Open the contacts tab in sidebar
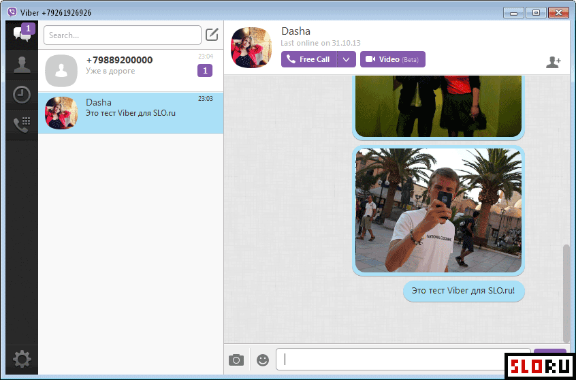Viewport: 576px width, 380px height. (x=22, y=65)
